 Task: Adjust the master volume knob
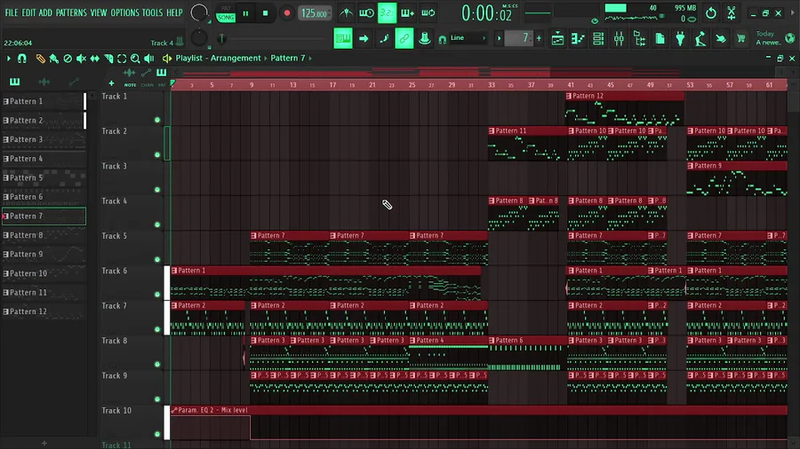point(199,13)
